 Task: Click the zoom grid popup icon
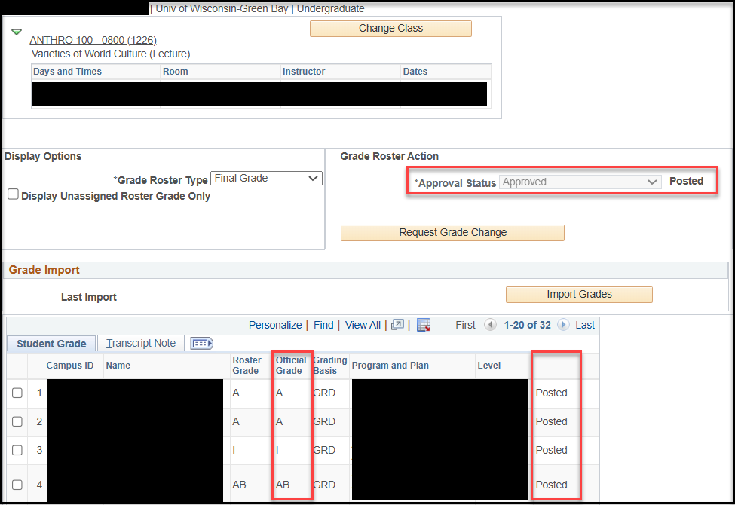pos(398,325)
